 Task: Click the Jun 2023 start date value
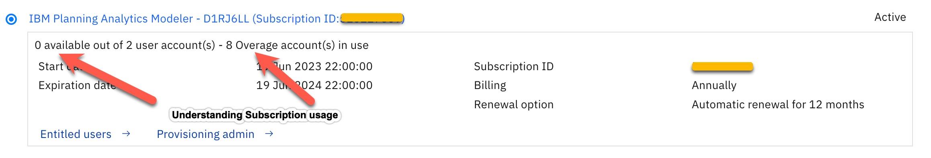tap(314, 67)
